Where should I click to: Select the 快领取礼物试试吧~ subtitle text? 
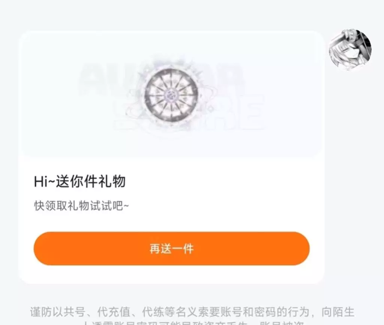[81, 206]
